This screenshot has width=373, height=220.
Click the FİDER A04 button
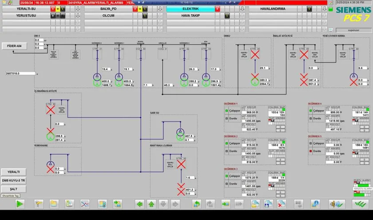click(14, 45)
